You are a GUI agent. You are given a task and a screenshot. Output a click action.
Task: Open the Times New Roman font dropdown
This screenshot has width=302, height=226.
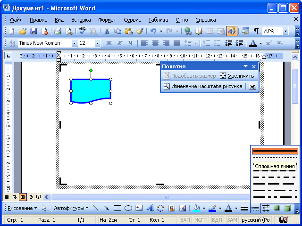pyautogui.click(x=74, y=43)
